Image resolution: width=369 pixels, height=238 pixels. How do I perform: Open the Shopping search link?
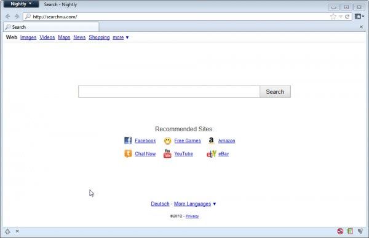(x=99, y=37)
